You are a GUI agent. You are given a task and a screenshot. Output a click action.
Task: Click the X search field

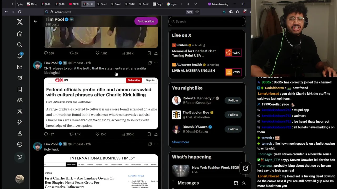click(207, 21)
